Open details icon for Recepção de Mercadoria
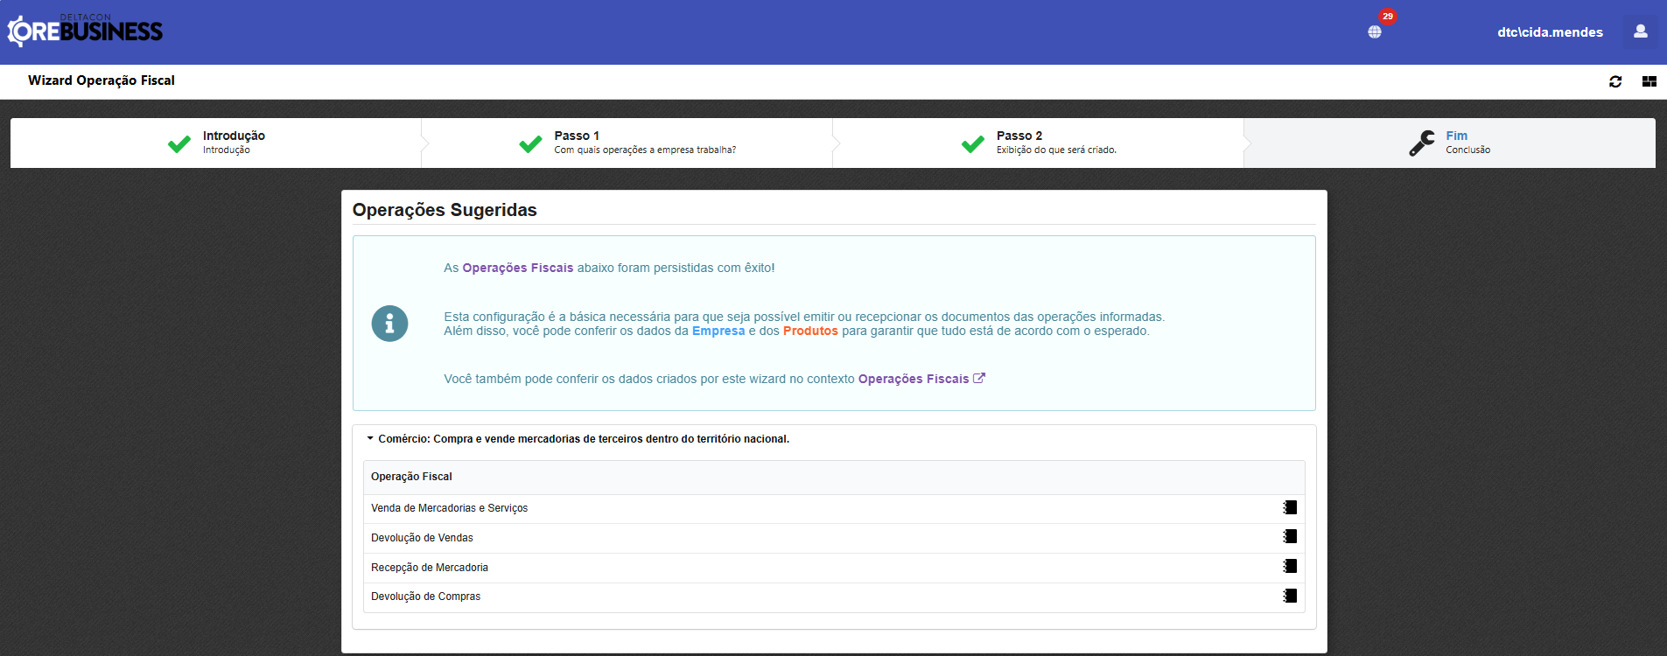This screenshot has height=656, width=1667. tap(1290, 567)
